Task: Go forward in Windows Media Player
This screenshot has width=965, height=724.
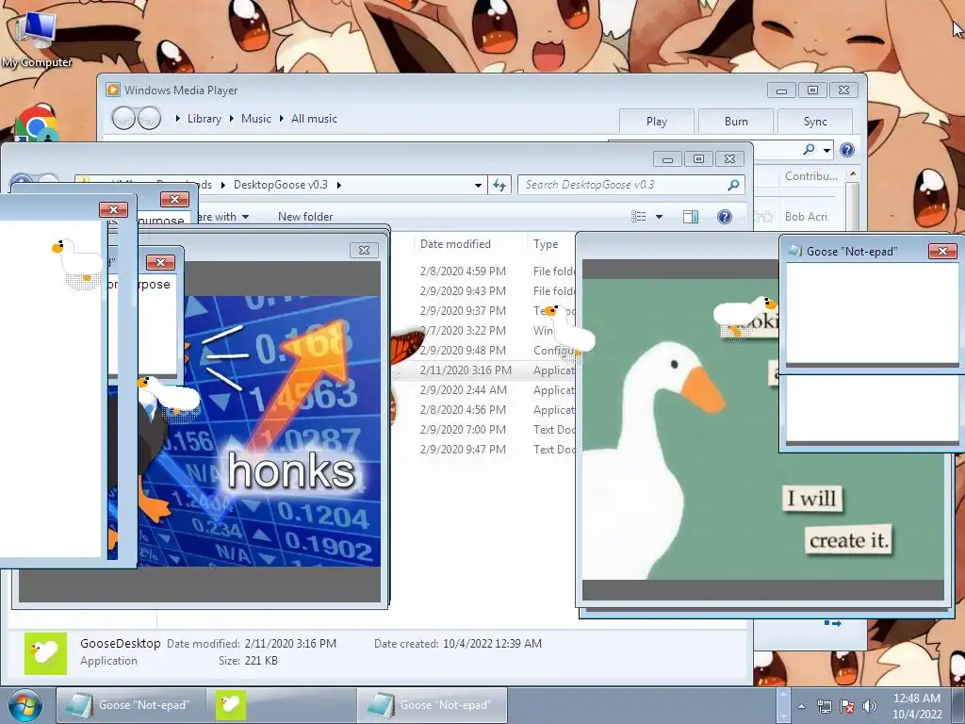Action: (x=149, y=118)
